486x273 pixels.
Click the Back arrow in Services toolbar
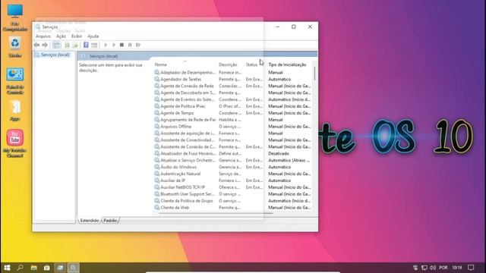(36, 45)
